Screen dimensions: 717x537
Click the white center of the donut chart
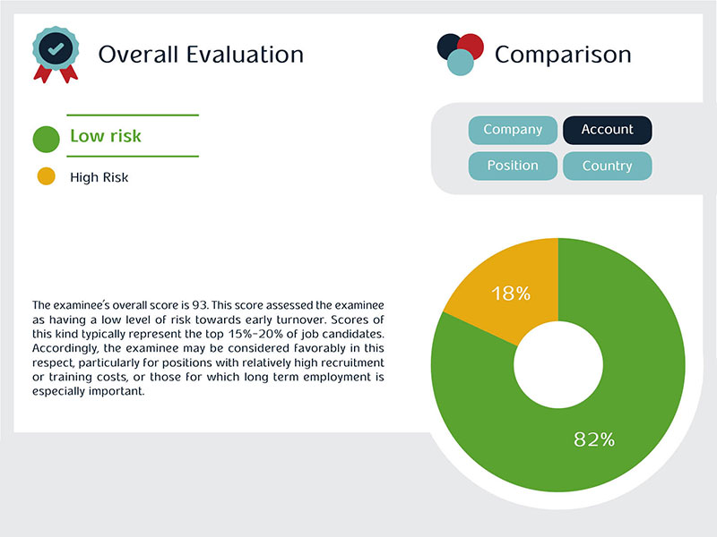(557, 368)
